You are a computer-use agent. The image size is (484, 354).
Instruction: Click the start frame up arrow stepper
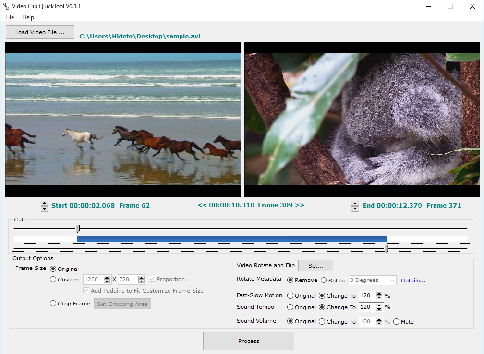click(44, 203)
